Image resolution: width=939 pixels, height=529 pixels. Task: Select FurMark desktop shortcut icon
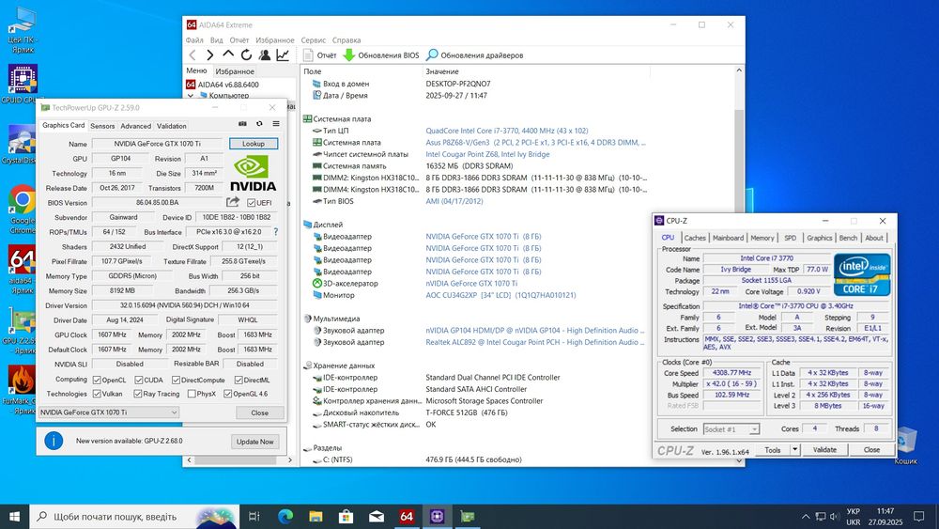(21, 391)
